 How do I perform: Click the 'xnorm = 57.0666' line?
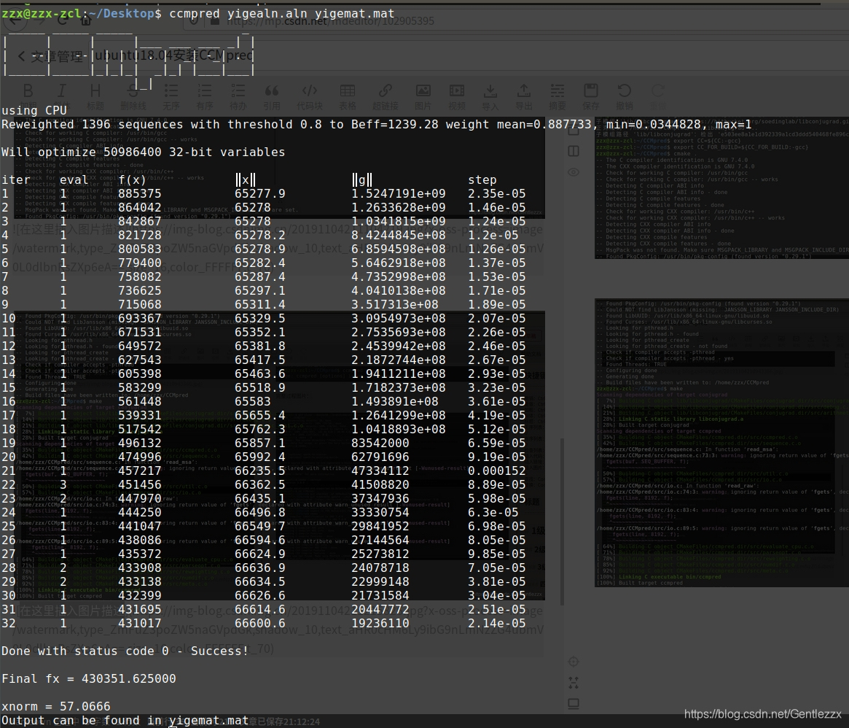click(56, 706)
